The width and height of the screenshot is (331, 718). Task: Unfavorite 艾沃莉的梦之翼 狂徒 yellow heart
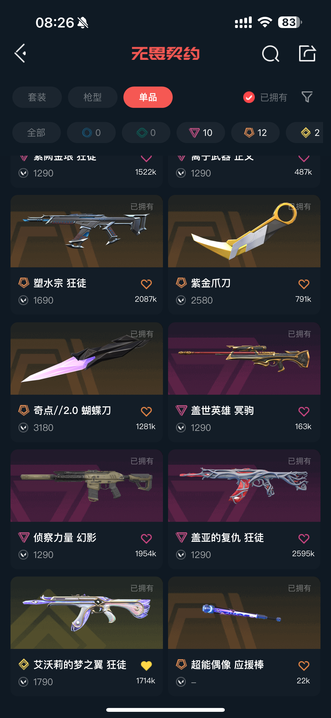point(146,665)
